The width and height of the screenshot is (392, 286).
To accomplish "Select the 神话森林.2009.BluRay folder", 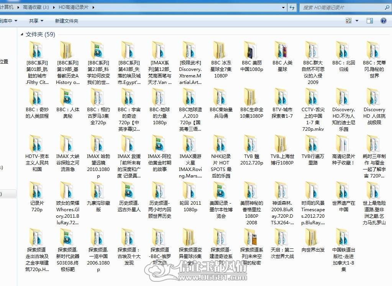I will point(282,204).
